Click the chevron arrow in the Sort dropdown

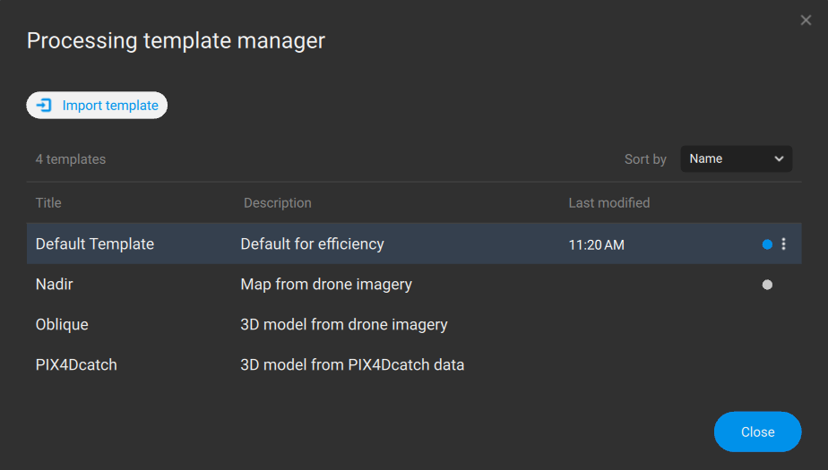778,158
